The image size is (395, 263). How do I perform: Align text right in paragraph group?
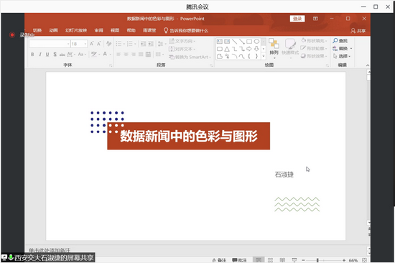134,54
